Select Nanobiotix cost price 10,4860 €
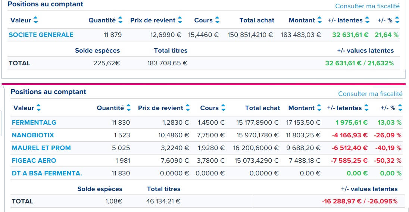 coord(174,135)
